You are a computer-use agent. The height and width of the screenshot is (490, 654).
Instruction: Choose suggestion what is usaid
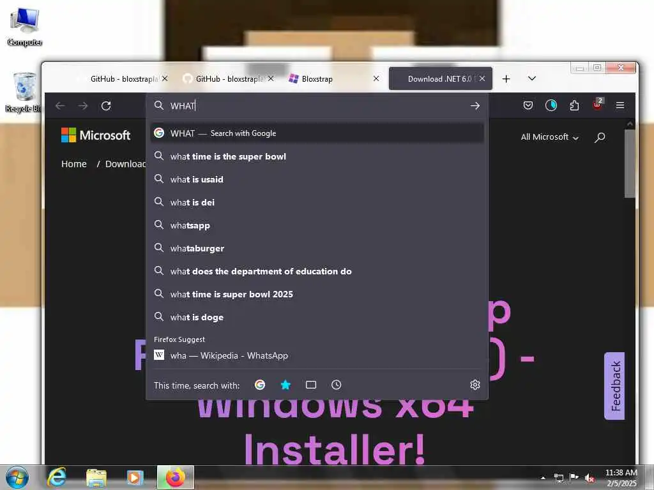[x=317, y=179]
